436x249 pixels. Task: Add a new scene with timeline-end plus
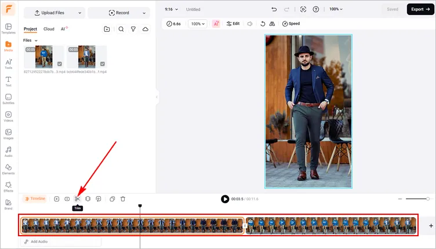pos(431,226)
